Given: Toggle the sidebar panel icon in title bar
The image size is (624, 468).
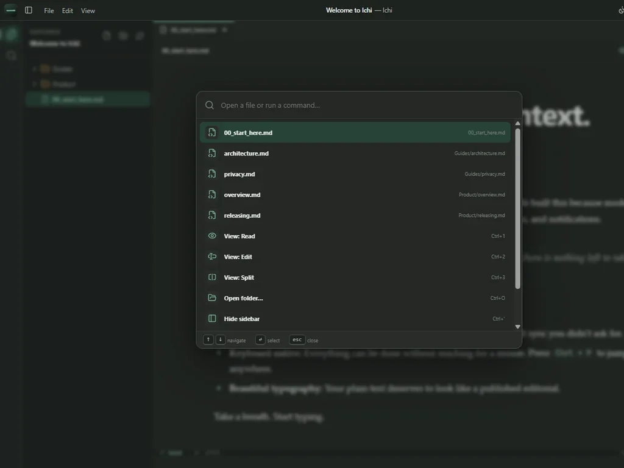Looking at the screenshot, I should coord(29,10).
